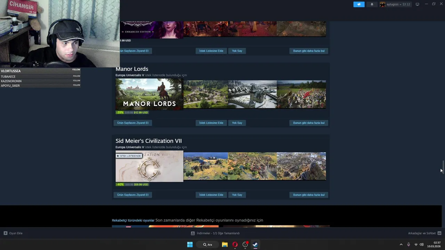The width and height of the screenshot is (445, 250).
Task: Click FOLLOW next to TUBAAECE
Action: click(x=76, y=76)
